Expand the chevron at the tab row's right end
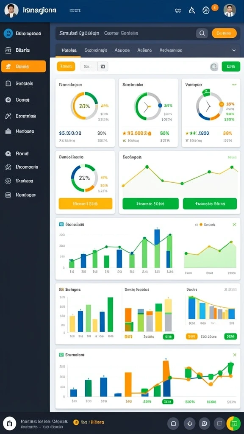 (x=234, y=50)
